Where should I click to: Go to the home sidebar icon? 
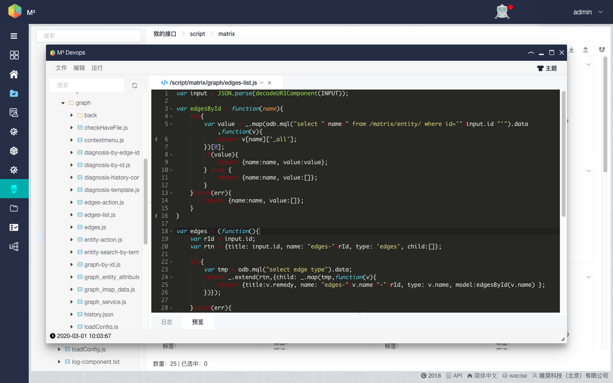tap(14, 74)
